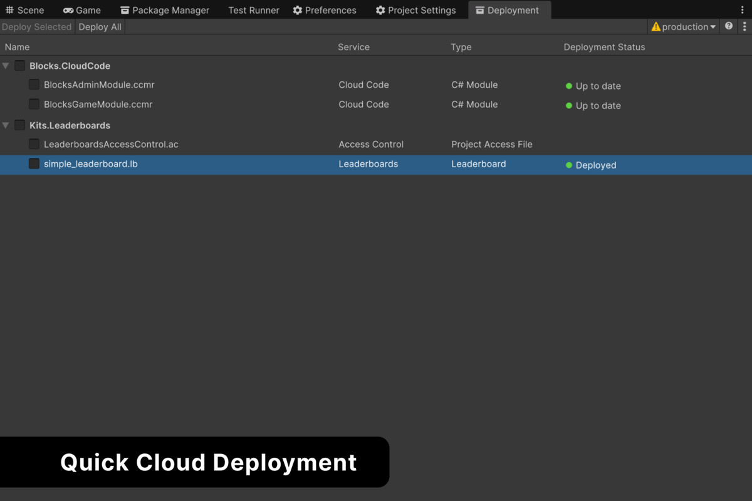Click the Deploy All button
Viewport: 752px width, 501px height.
(x=100, y=27)
